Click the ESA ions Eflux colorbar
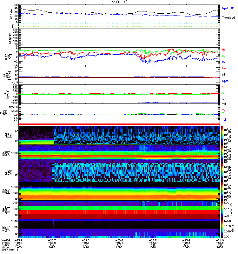 [x=222, y=154]
